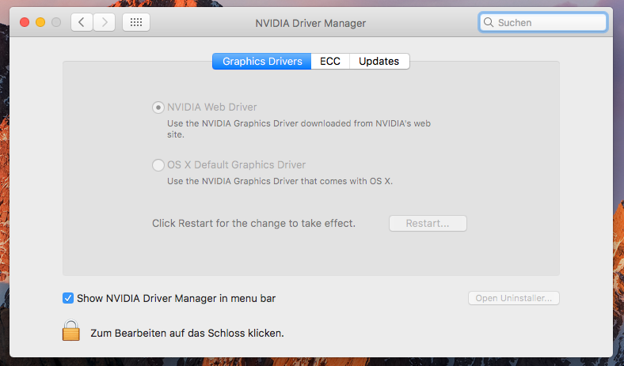This screenshot has height=366, width=624.
Task: Select the NVIDIA Web Driver radio button
Action: [158, 107]
